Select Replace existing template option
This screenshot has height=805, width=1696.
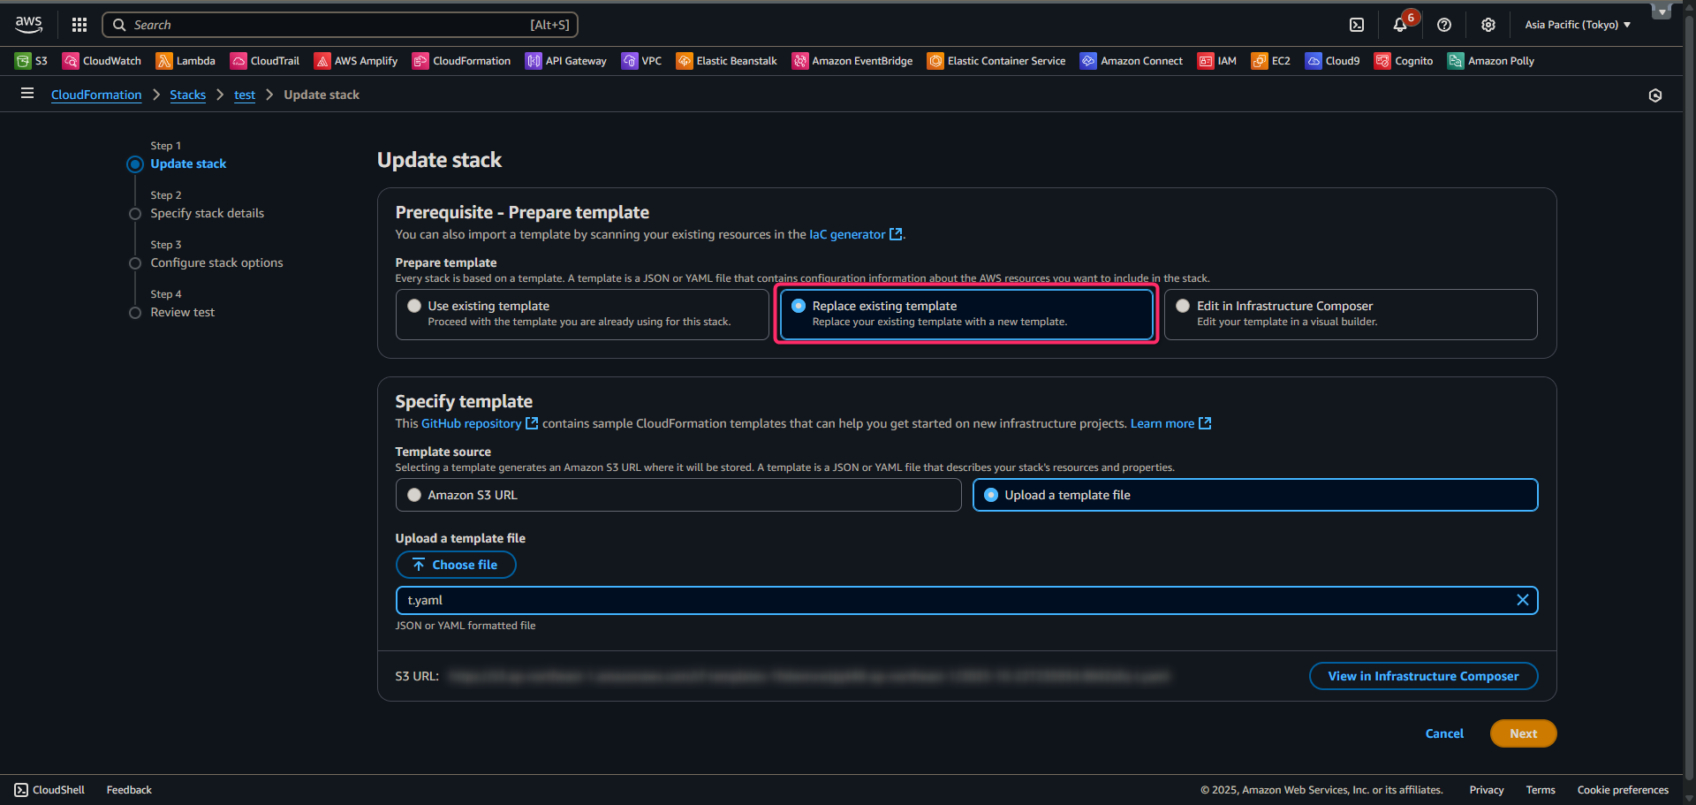(966, 314)
